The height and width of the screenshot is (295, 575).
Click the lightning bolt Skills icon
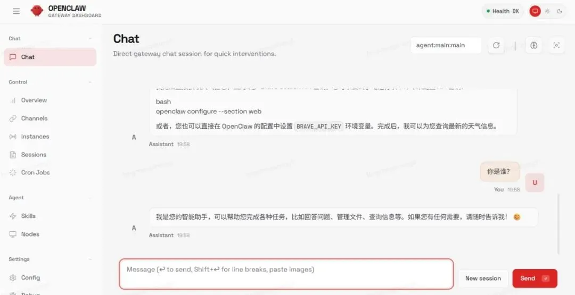[x=13, y=216]
